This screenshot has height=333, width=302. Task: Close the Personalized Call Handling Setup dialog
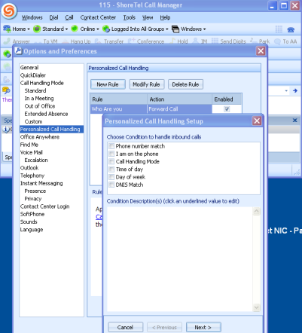pos(257,121)
